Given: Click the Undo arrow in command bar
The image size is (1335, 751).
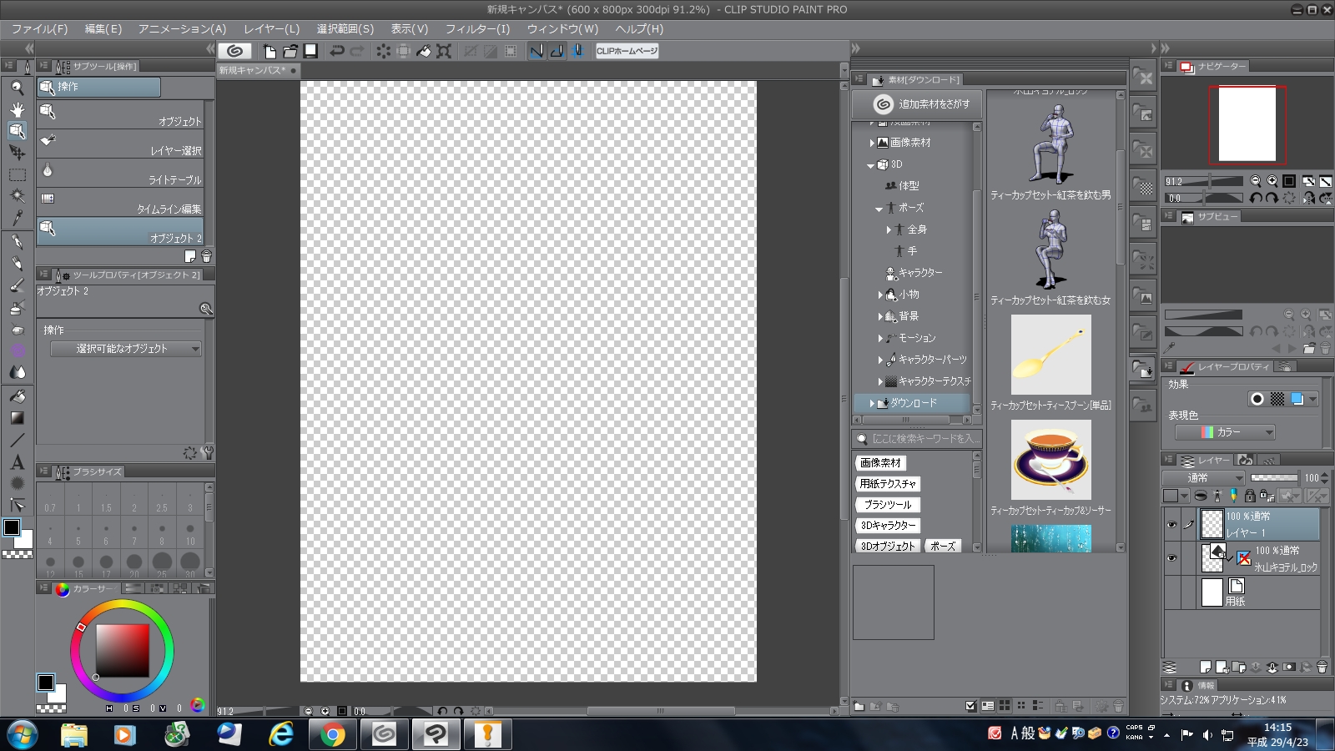Looking at the screenshot, I should point(337,51).
